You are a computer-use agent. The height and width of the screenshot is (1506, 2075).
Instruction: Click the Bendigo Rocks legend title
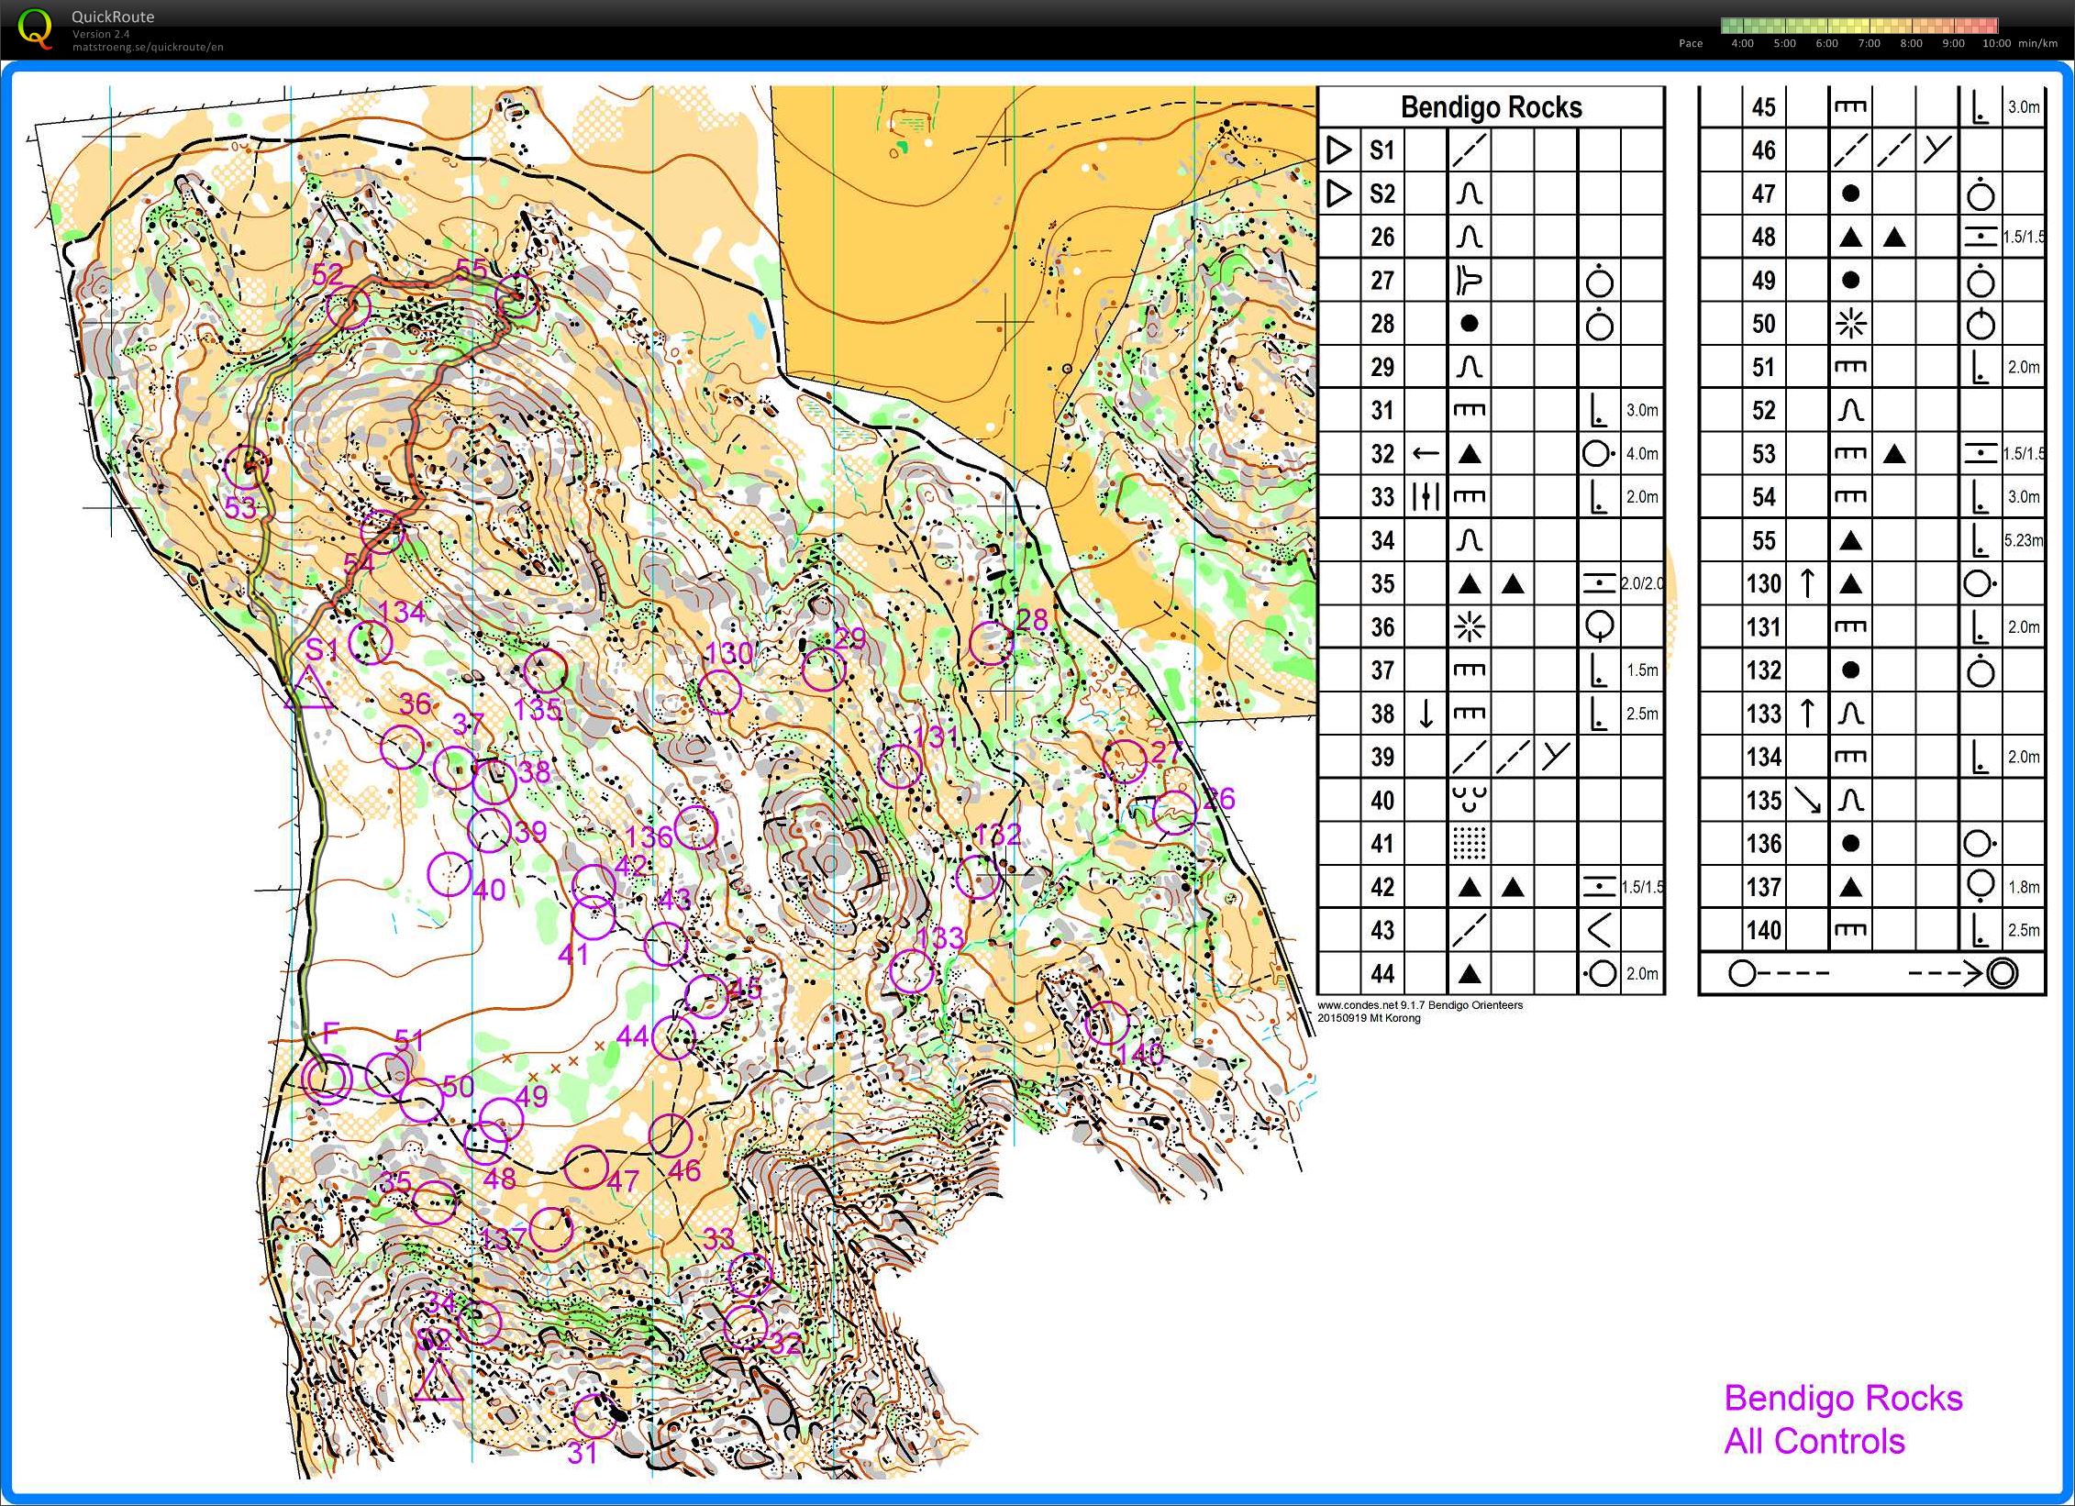1491,107
